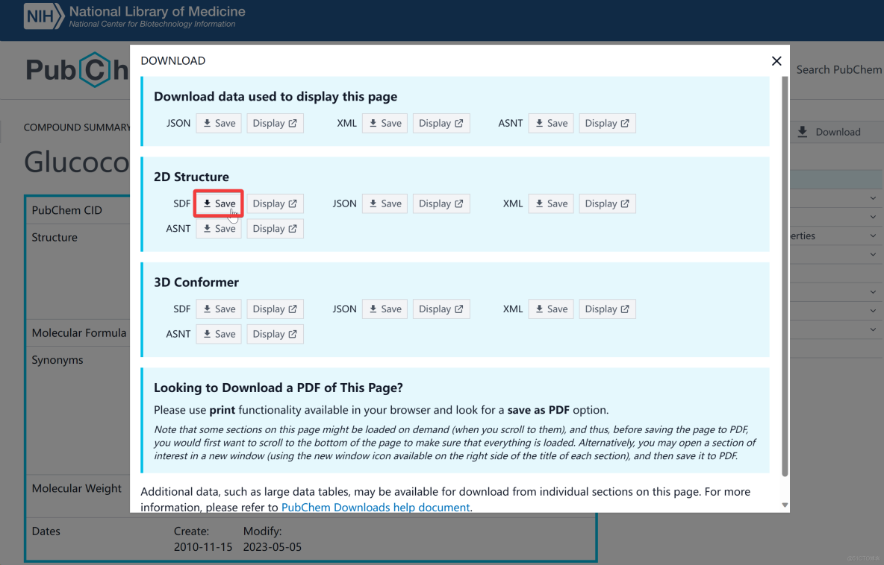Save the 3D Conformer XML file
Image resolution: width=884 pixels, height=565 pixels.
[550, 309]
